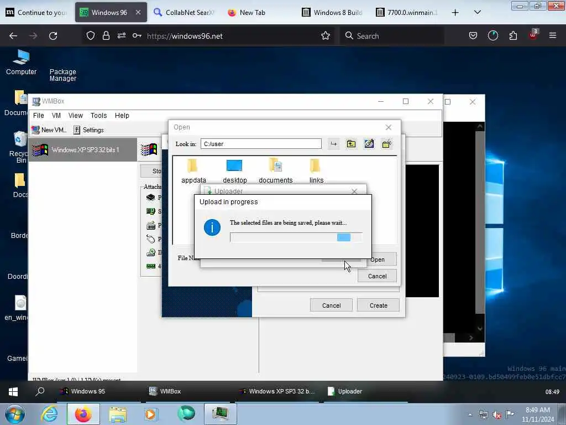Click the Open button in Open dialog

pyautogui.click(x=382, y=260)
